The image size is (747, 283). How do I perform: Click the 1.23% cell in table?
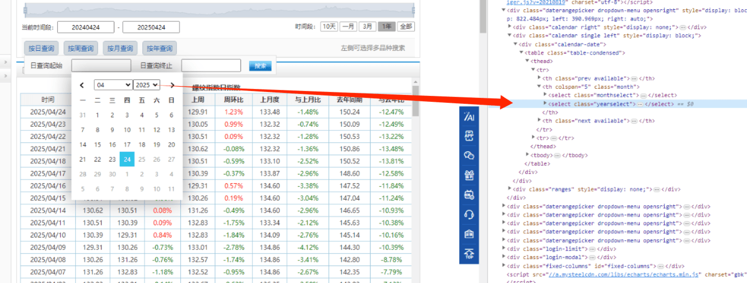tap(234, 112)
